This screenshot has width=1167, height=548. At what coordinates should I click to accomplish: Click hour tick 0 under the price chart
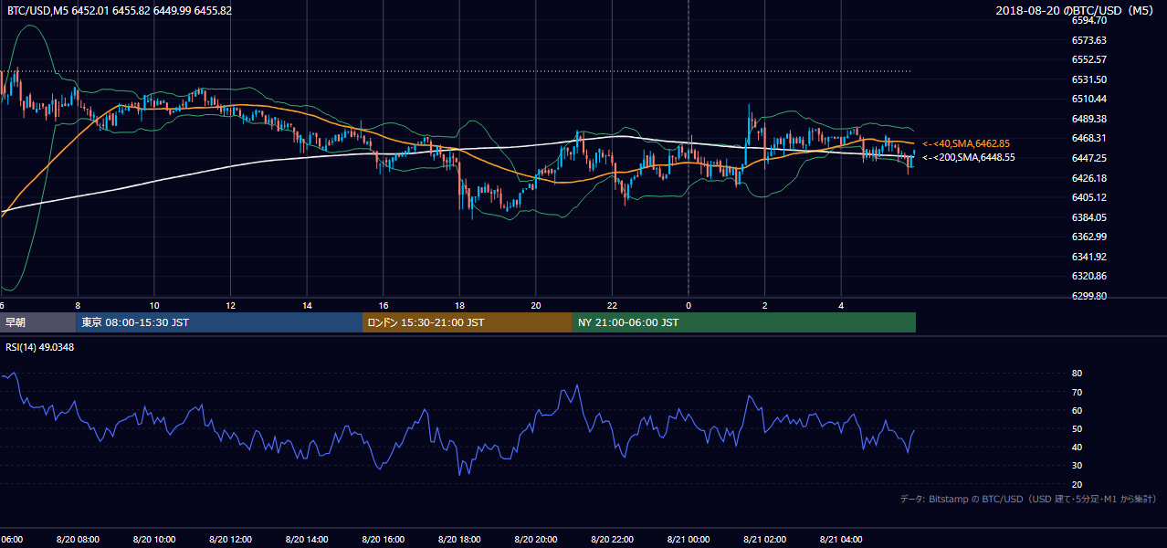click(689, 305)
